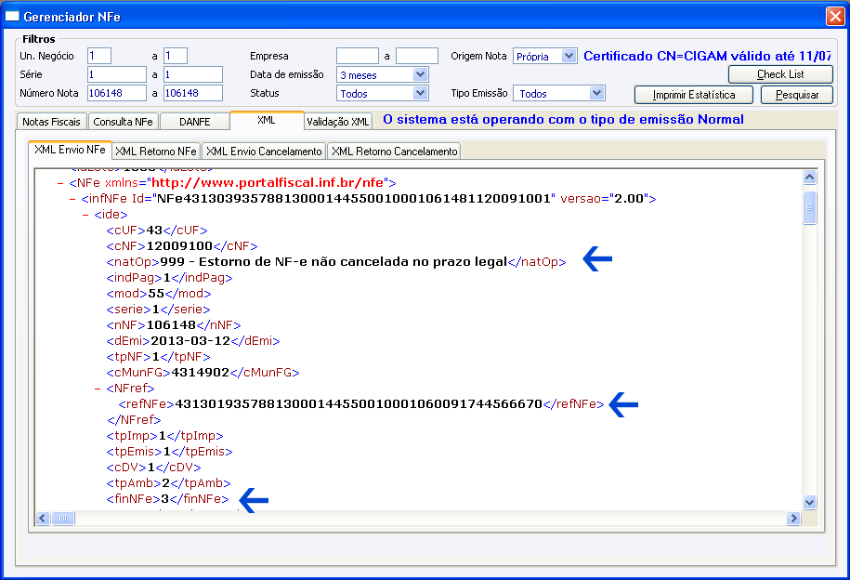
Task: Select the XML tab
Action: (267, 121)
